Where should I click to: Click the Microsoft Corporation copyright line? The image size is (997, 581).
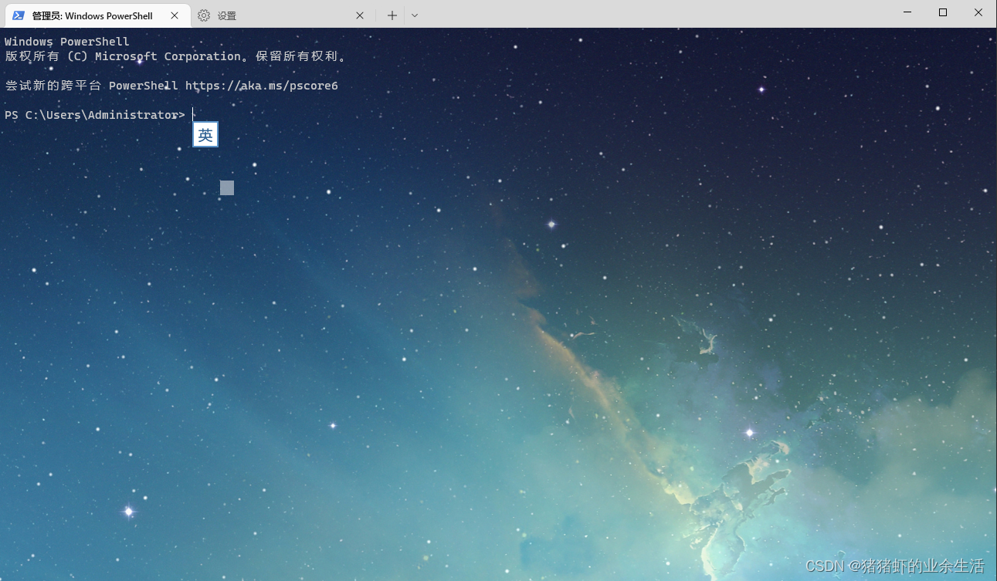pos(178,56)
